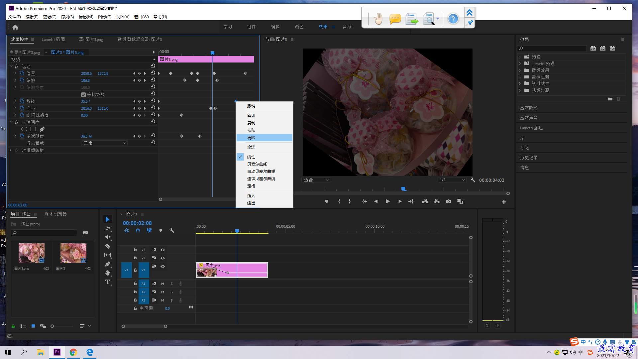Open timeline display settings wrench
Image resolution: width=638 pixels, height=359 pixels.
click(172, 230)
